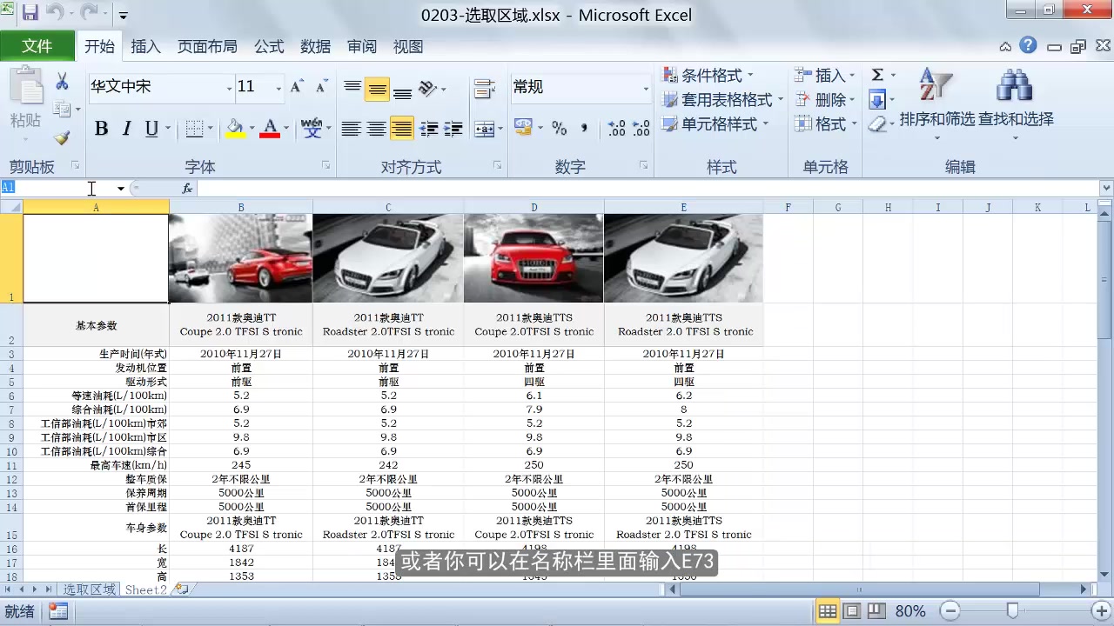Toggle align text right

401,129
